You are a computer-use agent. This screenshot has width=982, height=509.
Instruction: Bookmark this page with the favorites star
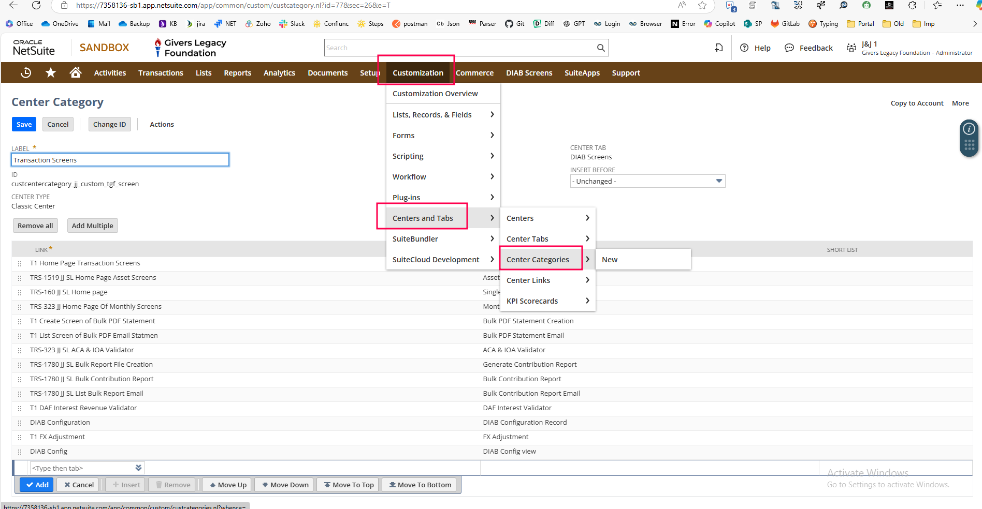702,5
